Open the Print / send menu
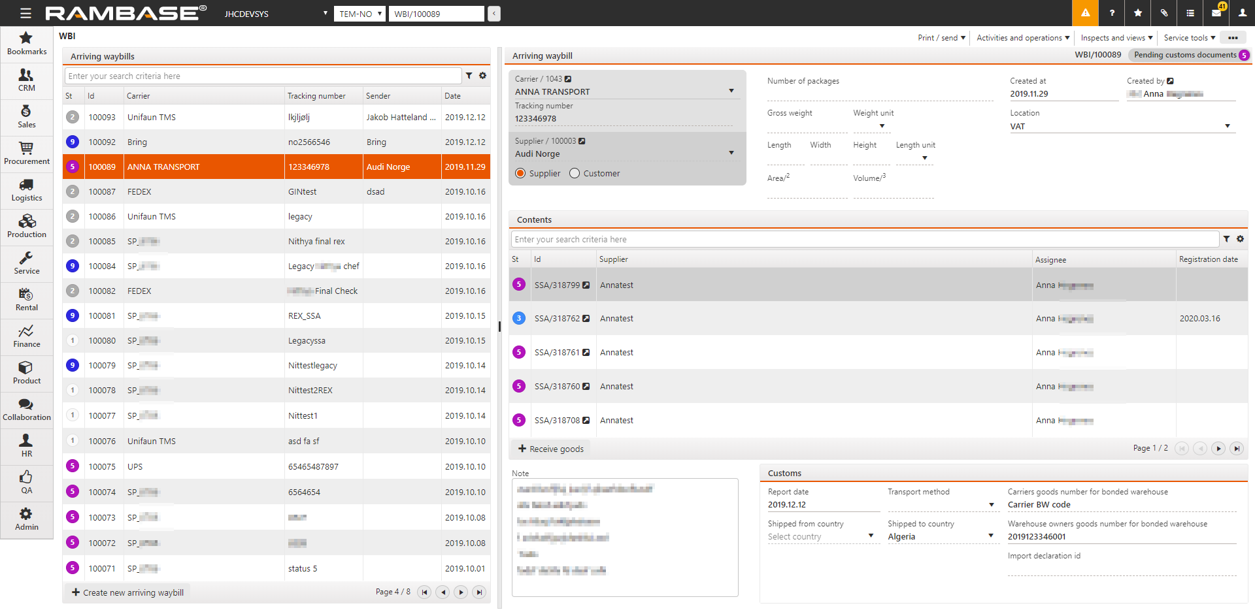The height and width of the screenshot is (612, 1255). tap(941, 38)
